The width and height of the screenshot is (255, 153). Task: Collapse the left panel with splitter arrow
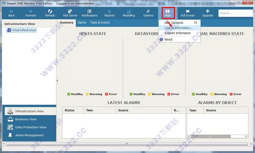coord(57,81)
